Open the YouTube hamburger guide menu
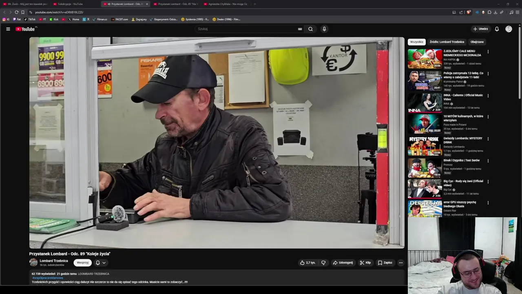Image resolution: width=522 pixels, height=294 pixels. [8, 29]
